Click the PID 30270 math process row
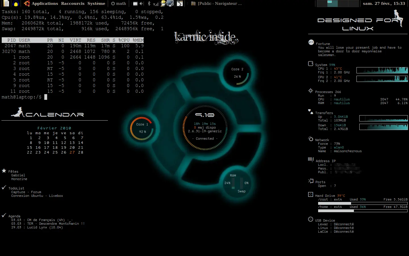Image resolution: width=409 pixels, height=256 pixels. click(73, 51)
